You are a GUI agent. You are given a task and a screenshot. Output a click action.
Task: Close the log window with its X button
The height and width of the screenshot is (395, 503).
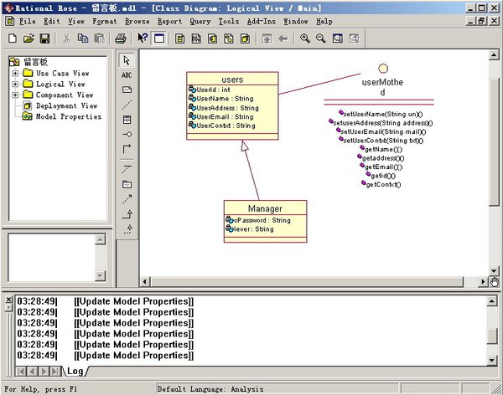click(9, 300)
